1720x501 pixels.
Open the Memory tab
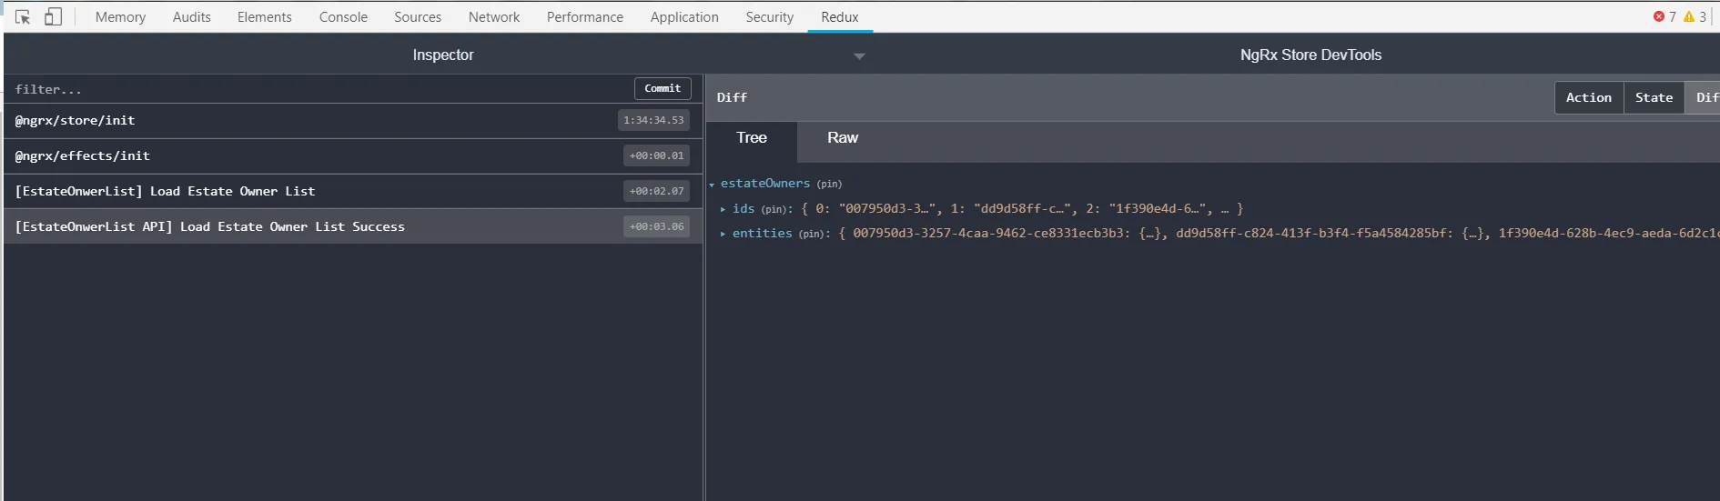(120, 16)
